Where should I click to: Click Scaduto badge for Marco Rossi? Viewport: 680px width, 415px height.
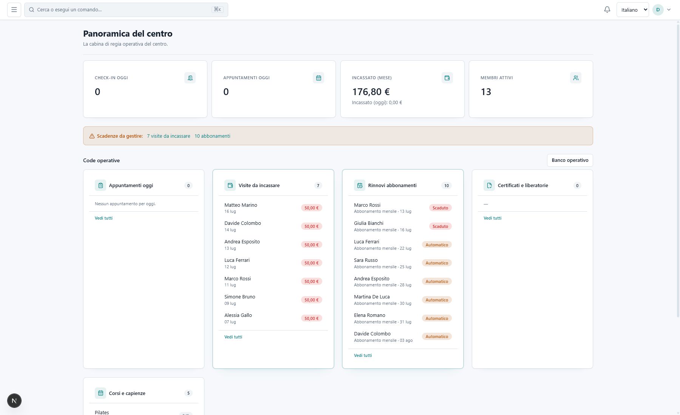440,208
